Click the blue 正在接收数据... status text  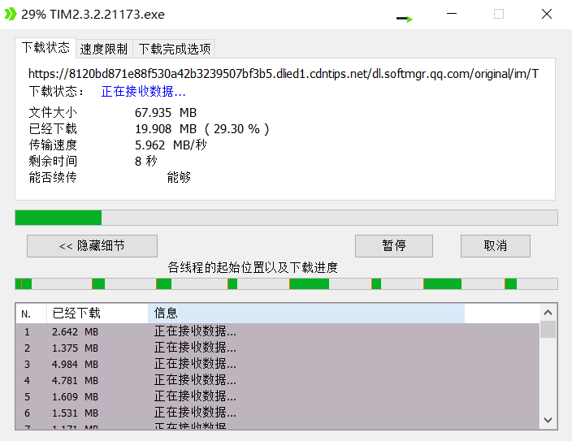click(143, 91)
